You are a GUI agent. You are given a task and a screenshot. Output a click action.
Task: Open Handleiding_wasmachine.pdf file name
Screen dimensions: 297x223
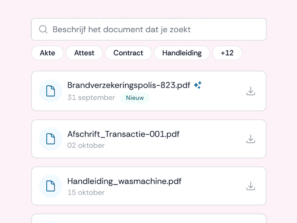pyautogui.click(x=124, y=181)
